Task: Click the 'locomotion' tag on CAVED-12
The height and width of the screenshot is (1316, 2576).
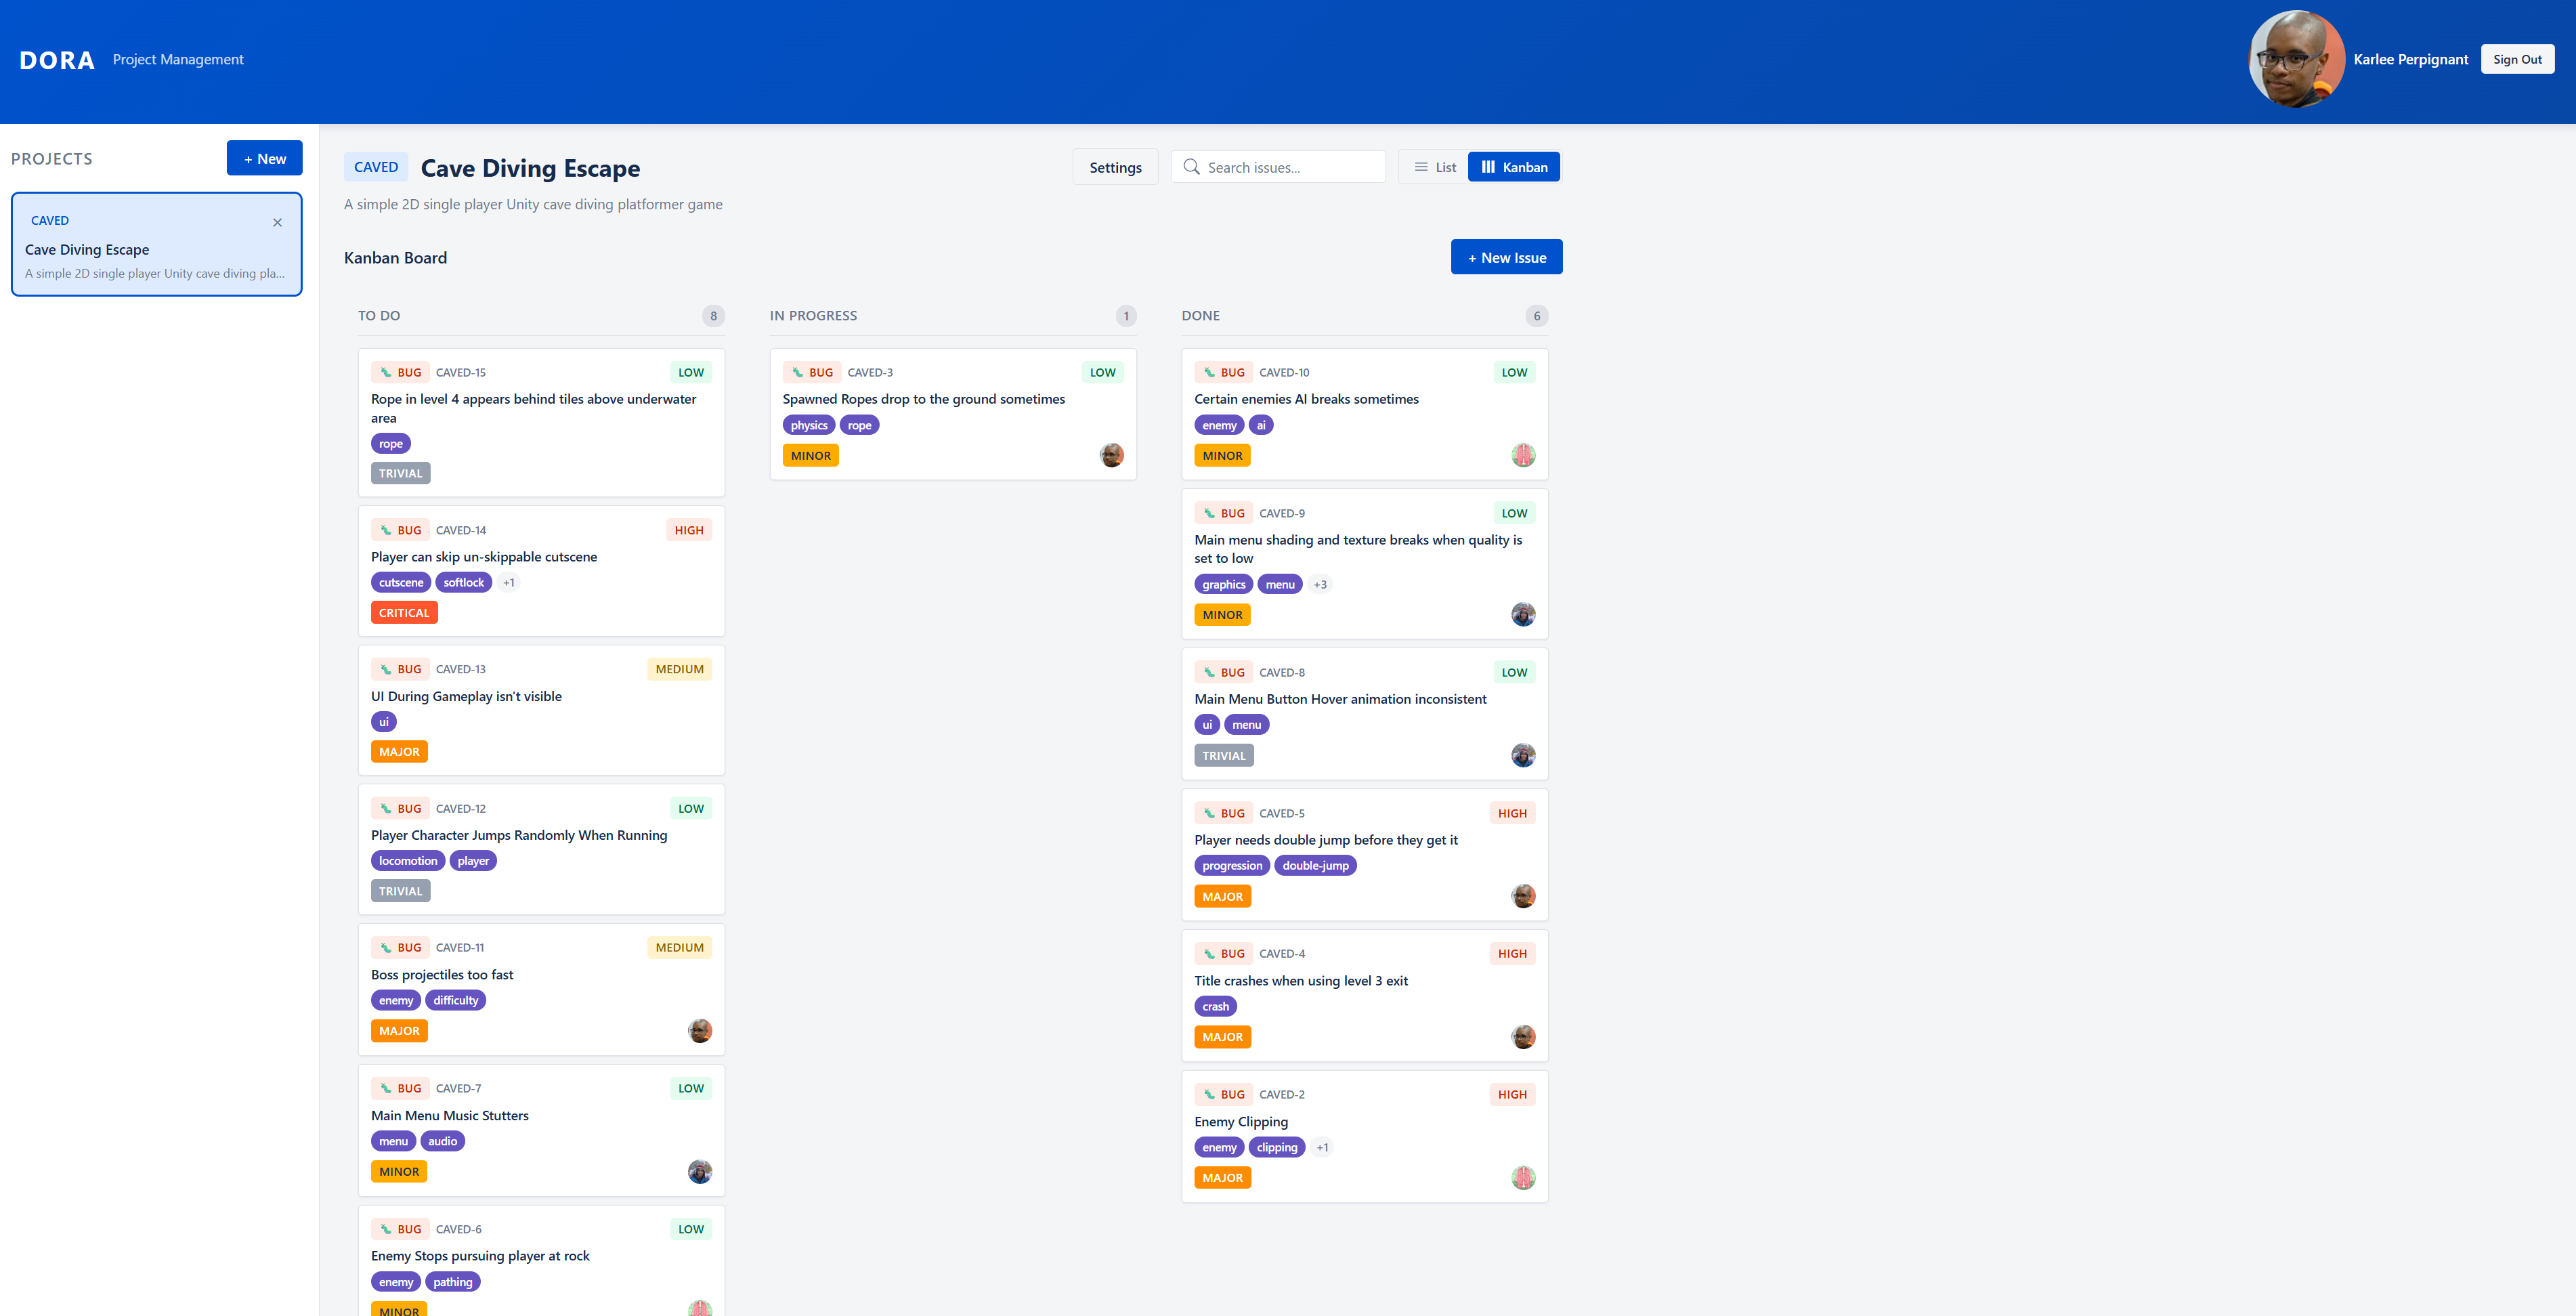Action: coord(408,861)
